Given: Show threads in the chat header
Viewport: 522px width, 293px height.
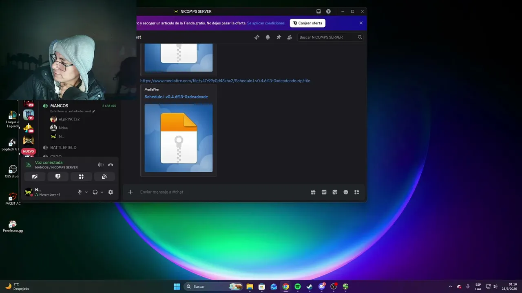Looking at the screenshot, I should (257, 37).
